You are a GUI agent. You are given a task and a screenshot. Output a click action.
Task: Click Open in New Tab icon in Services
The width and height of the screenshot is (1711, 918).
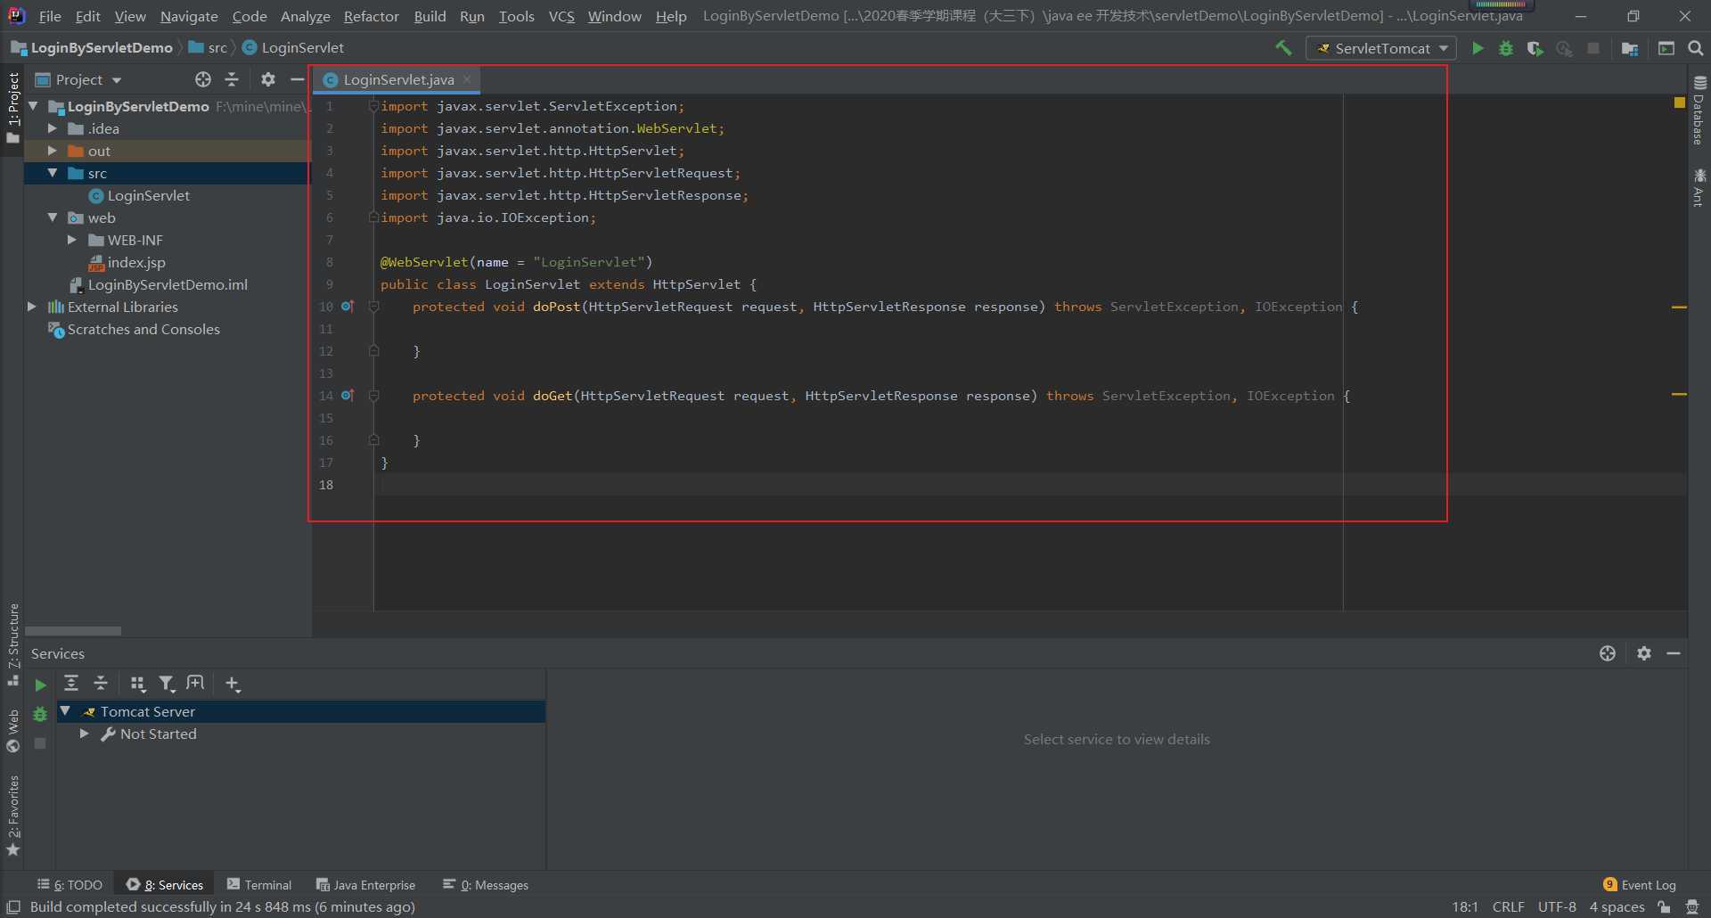click(195, 684)
